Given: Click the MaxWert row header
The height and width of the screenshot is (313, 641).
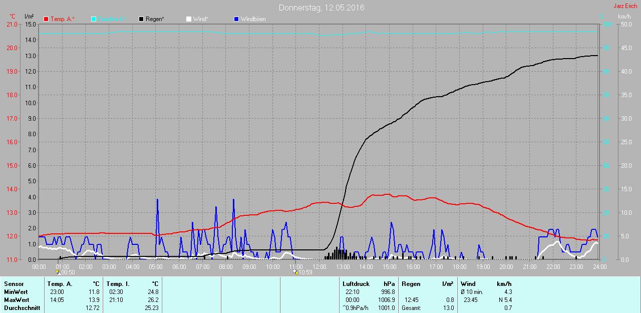Looking at the screenshot, I should [17, 300].
